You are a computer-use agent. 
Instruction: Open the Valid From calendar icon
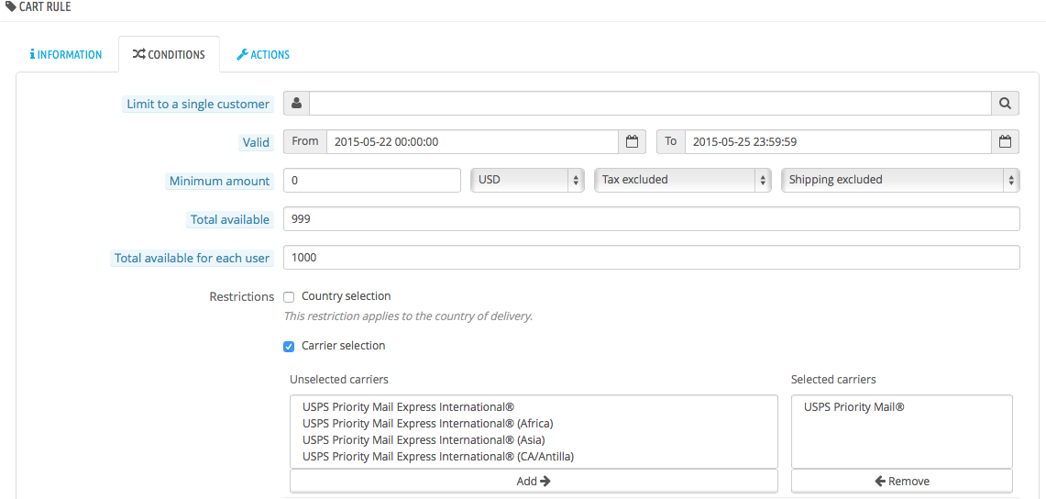click(x=632, y=141)
